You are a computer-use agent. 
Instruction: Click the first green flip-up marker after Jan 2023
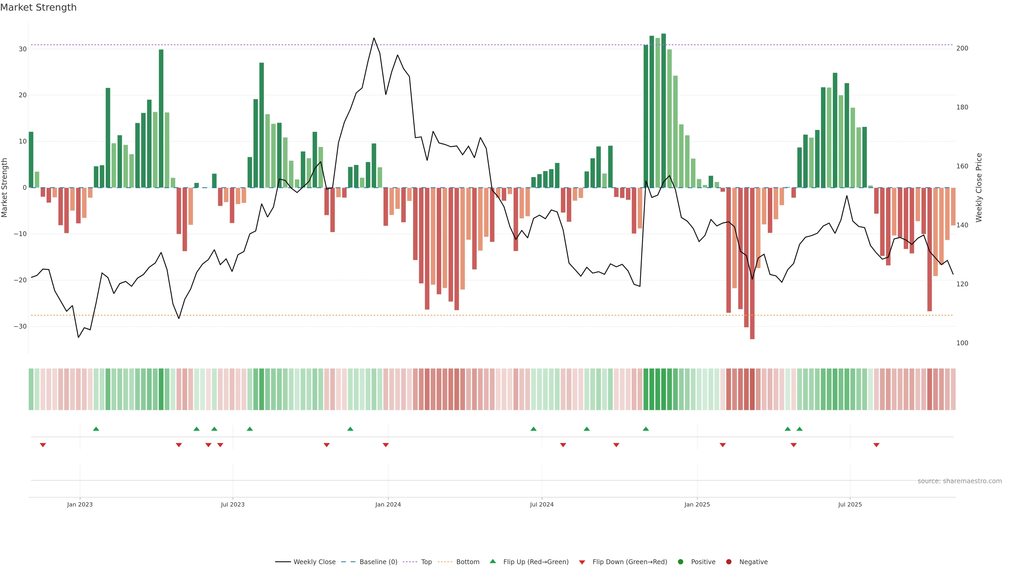click(96, 429)
